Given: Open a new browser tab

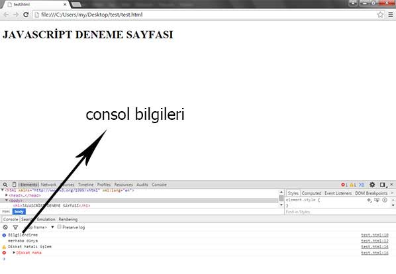Looking at the screenshot, I should (76, 4).
